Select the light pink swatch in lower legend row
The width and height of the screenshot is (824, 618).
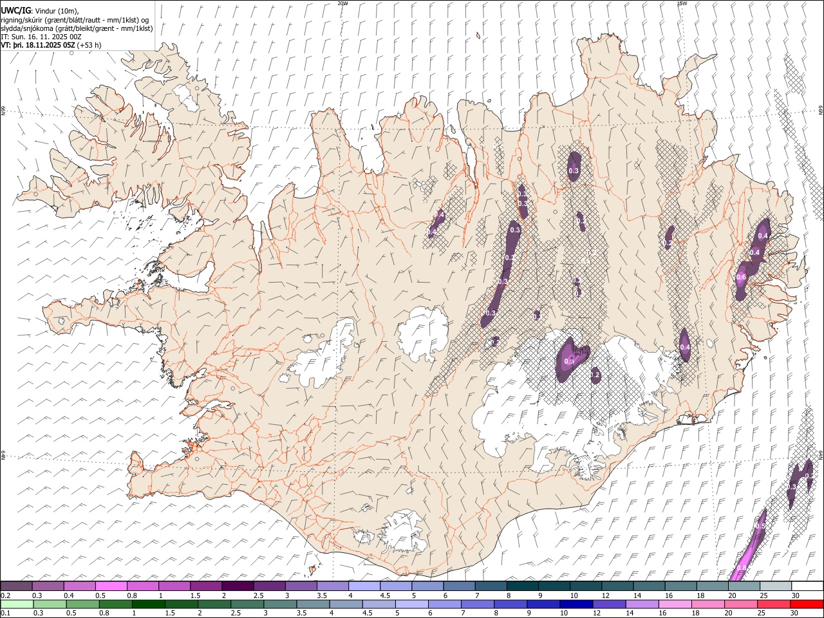(x=675, y=604)
